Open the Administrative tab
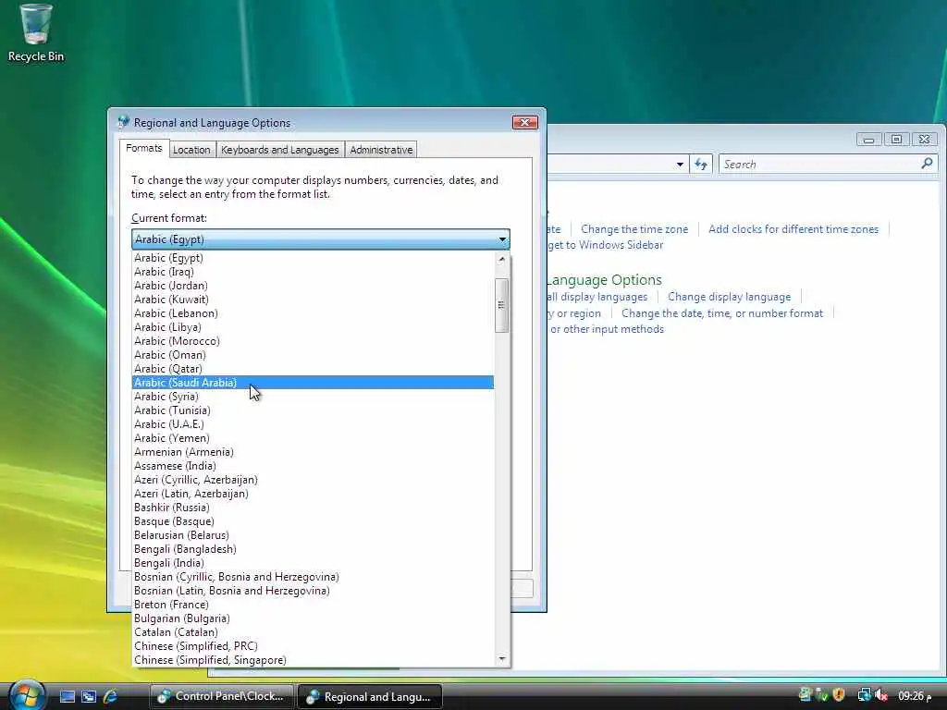Image resolution: width=947 pixels, height=710 pixels. [381, 150]
